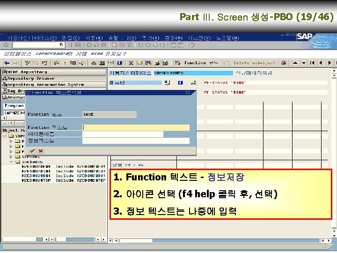This screenshot has width=337, height=253.
Task: Collapse the Includes folder in object tree
Action: tap(11, 162)
